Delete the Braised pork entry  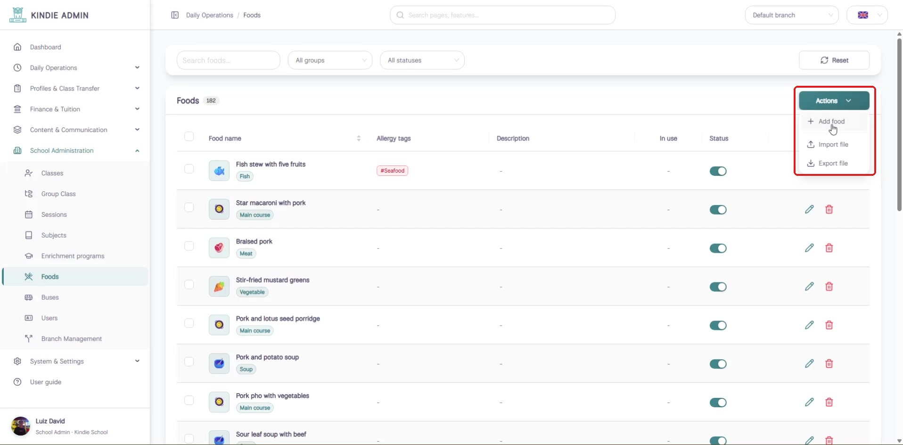(829, 248)
